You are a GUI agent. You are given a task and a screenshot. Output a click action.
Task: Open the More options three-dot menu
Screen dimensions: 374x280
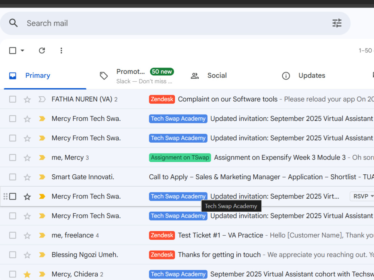coord(61,50)
